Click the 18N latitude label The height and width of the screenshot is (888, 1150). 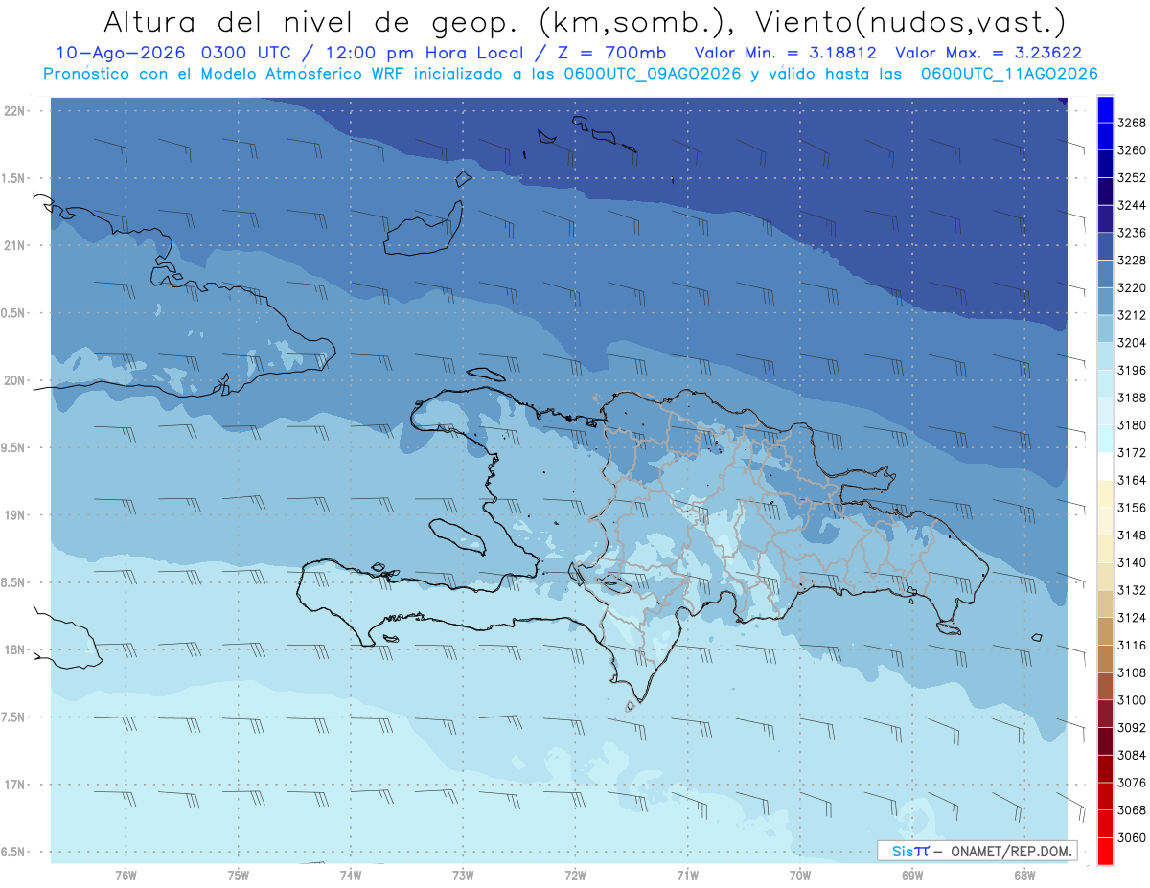click(16, 650)
